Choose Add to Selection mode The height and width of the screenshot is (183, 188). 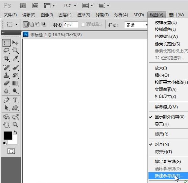pos(32,24)
